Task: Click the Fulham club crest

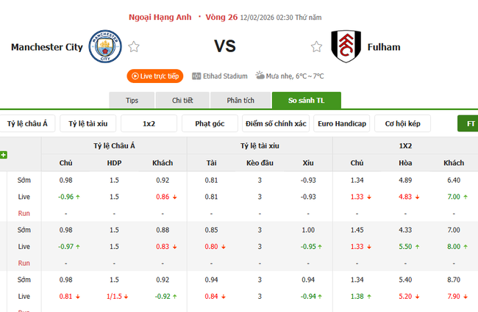Action: 345,46
